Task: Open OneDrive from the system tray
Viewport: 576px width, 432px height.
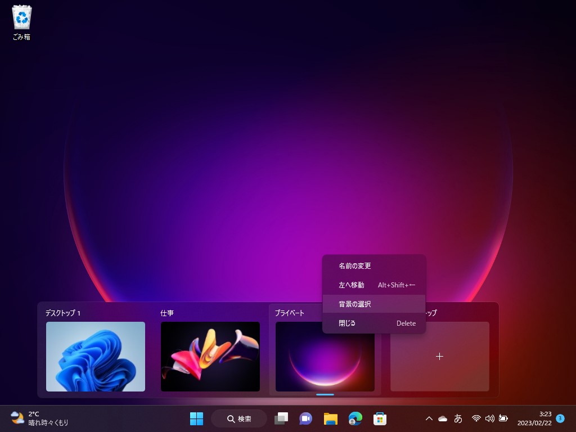Action: coord(443,418)
